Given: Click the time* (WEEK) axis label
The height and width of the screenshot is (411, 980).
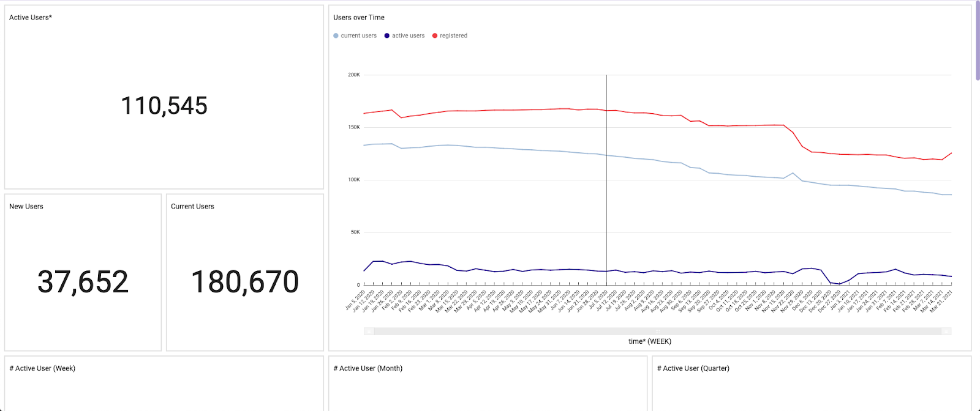Looking at the screenshot, I should [650, 342].
